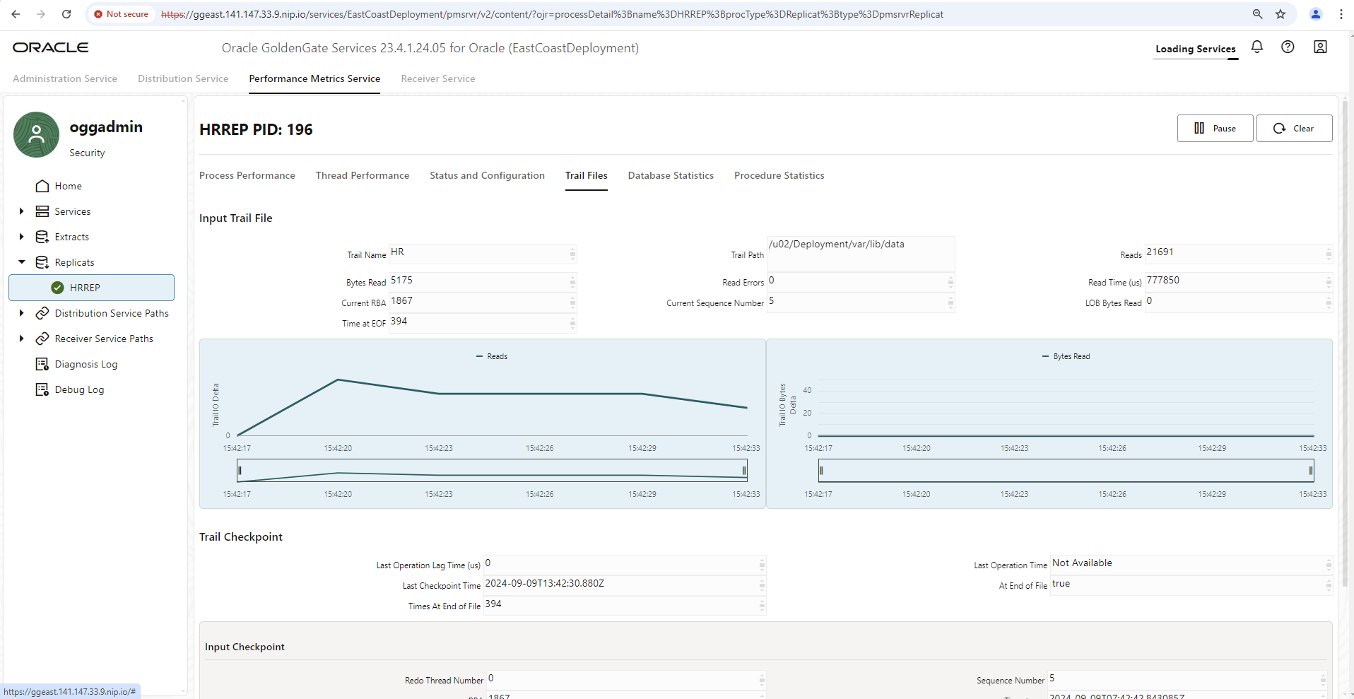Reload the page in browser
Viewport: 1354px width, 699px height.
[x=66, y=14]
